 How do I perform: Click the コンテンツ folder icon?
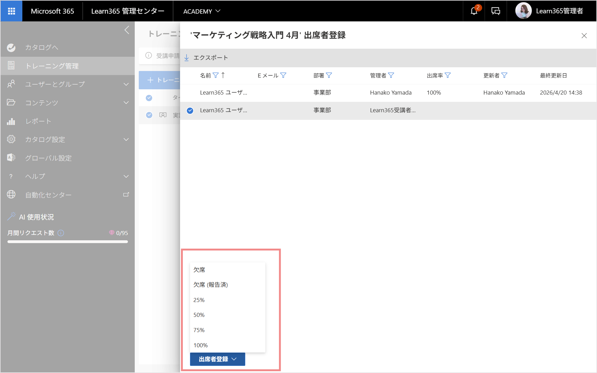(x=11, y=102)
